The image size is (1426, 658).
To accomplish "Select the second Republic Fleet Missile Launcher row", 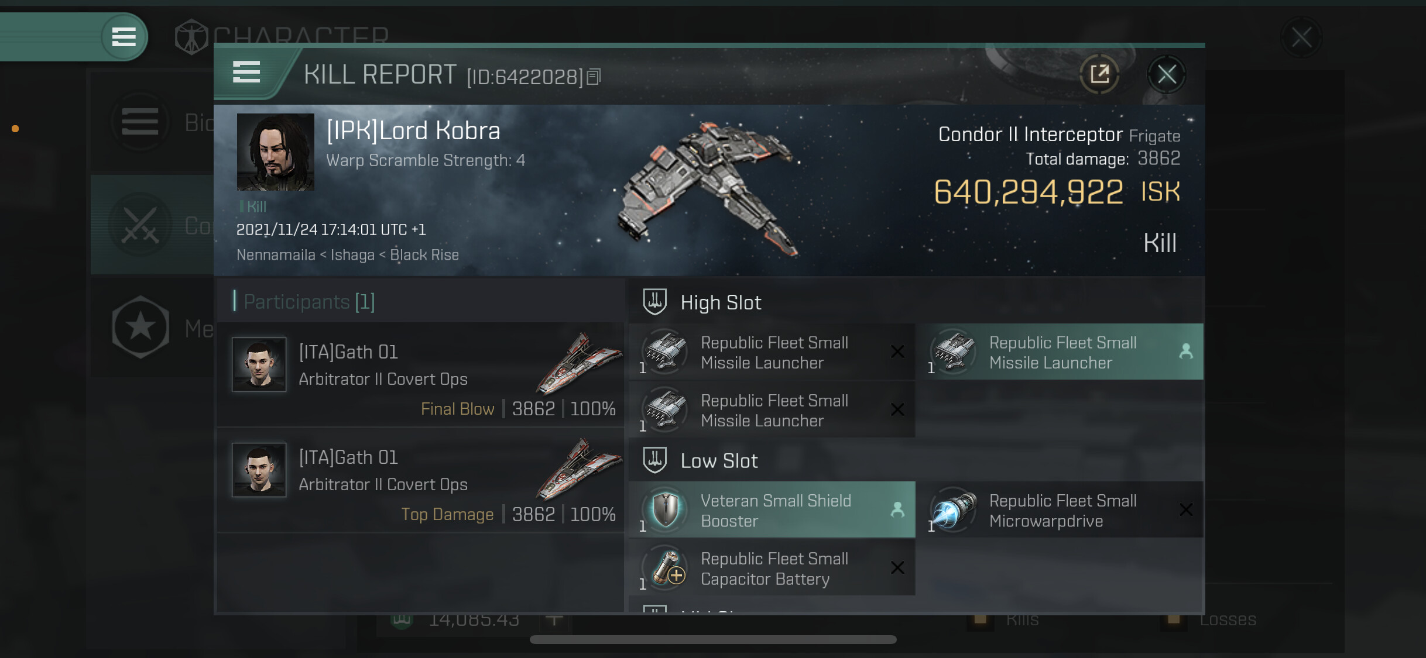I will (x=772, y=410).
